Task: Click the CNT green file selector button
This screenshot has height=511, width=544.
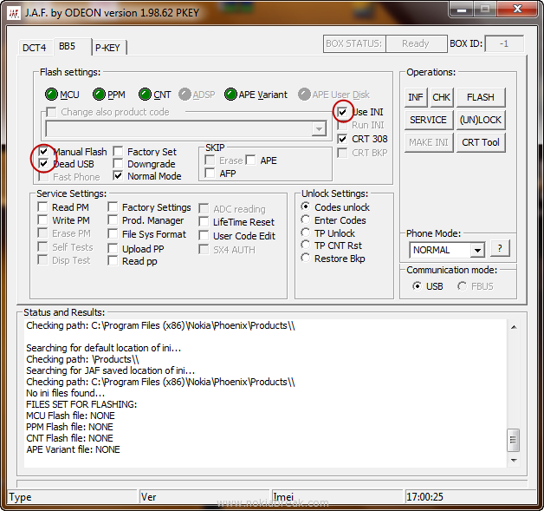Action: coord(145,95)
